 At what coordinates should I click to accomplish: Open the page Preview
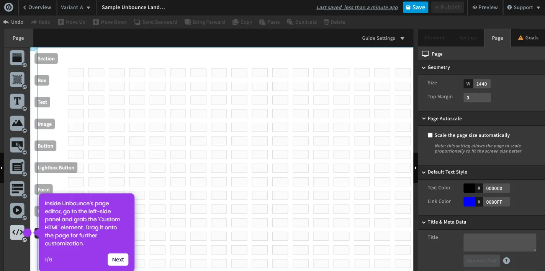point(485,7)
